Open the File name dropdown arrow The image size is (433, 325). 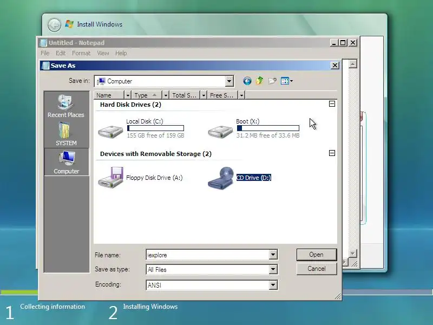tap(273, 255)
